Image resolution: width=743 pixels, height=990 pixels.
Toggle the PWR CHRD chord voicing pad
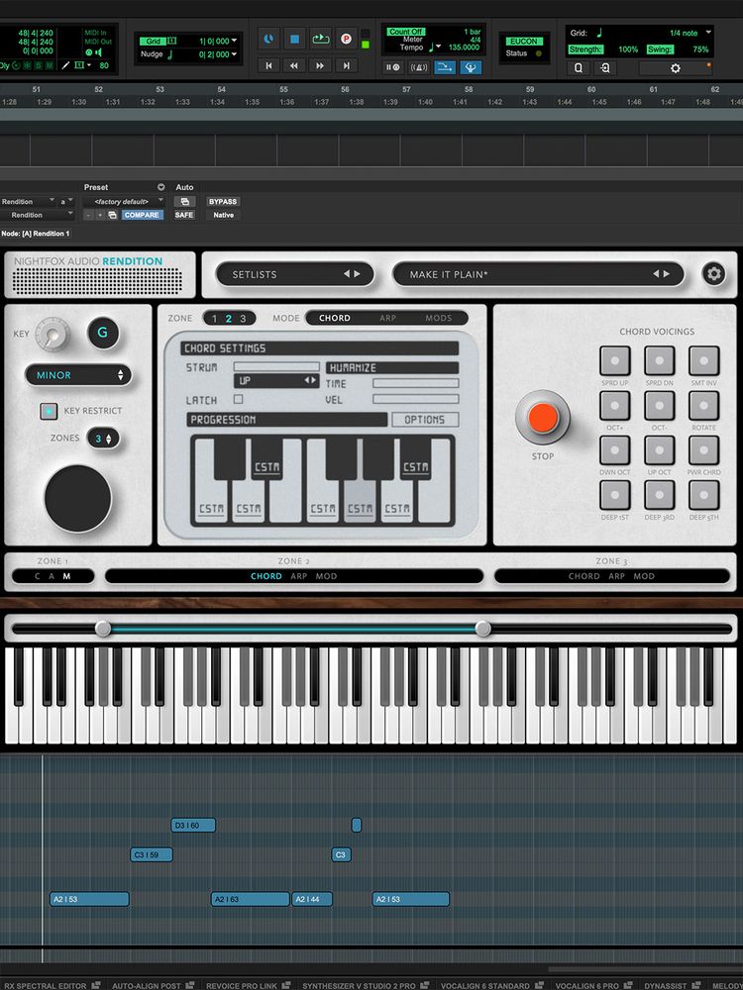tap(703, 450)
